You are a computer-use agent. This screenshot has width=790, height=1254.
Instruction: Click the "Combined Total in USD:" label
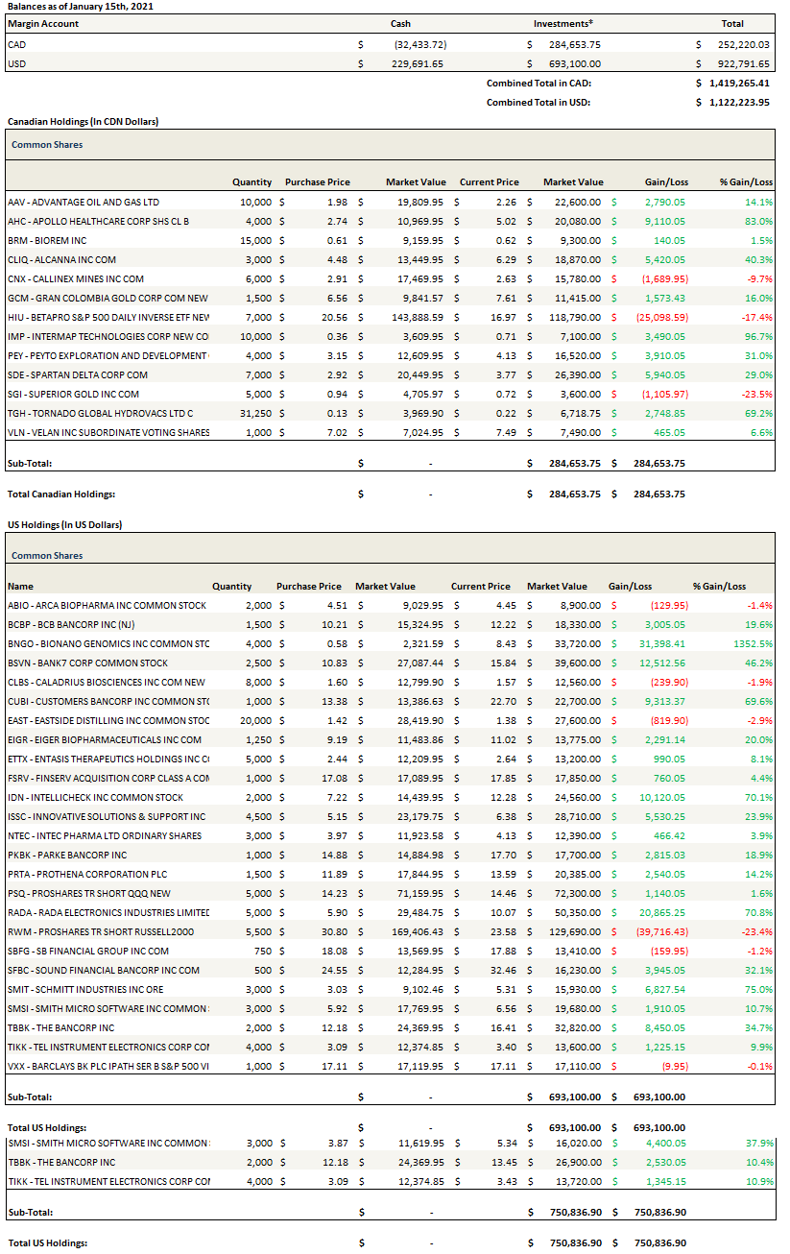pos(538,102)
